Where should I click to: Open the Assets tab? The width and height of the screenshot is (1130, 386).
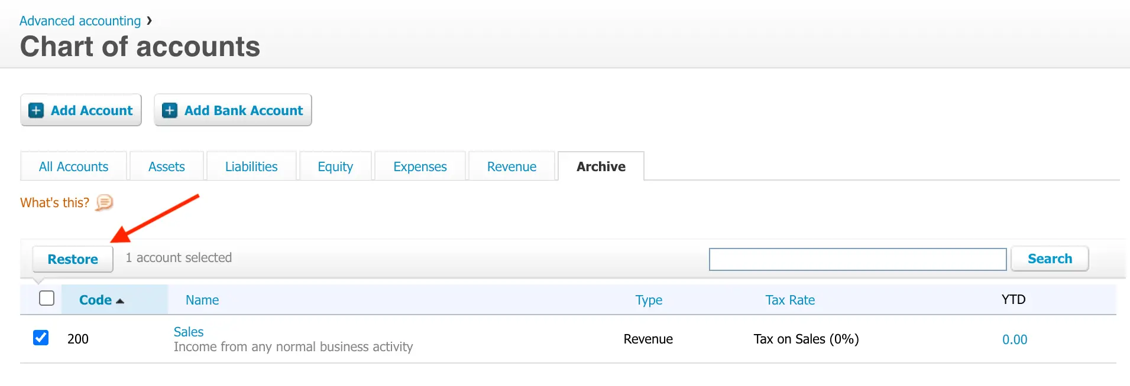click(167, 166)
